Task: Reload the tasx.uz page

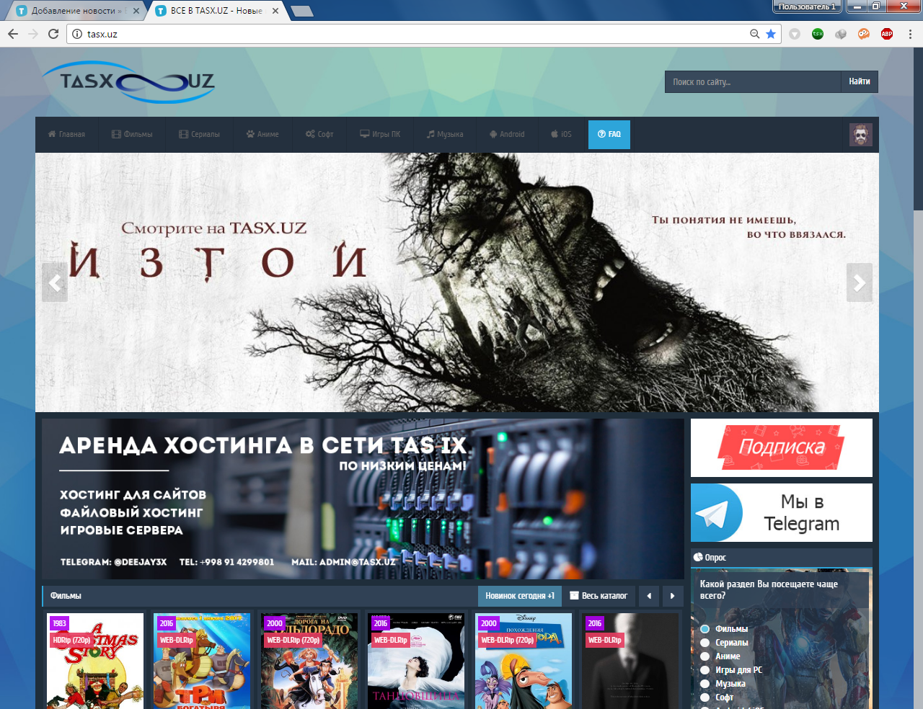Action: (x=53, y=34)
